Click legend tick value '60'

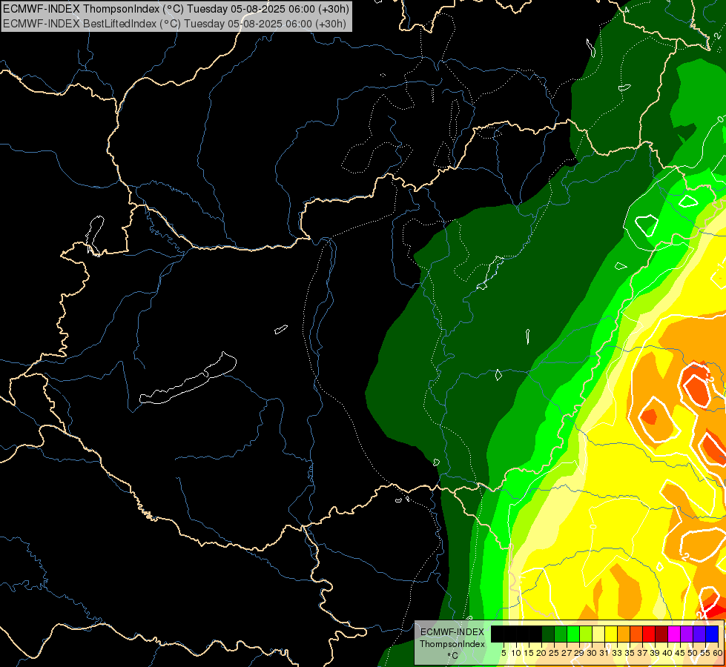click(x=718, y=653)
